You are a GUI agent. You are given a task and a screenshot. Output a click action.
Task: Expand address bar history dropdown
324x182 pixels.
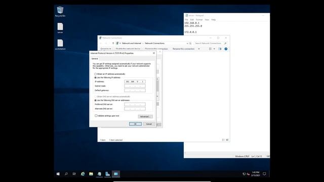click(x=187, y=43)
